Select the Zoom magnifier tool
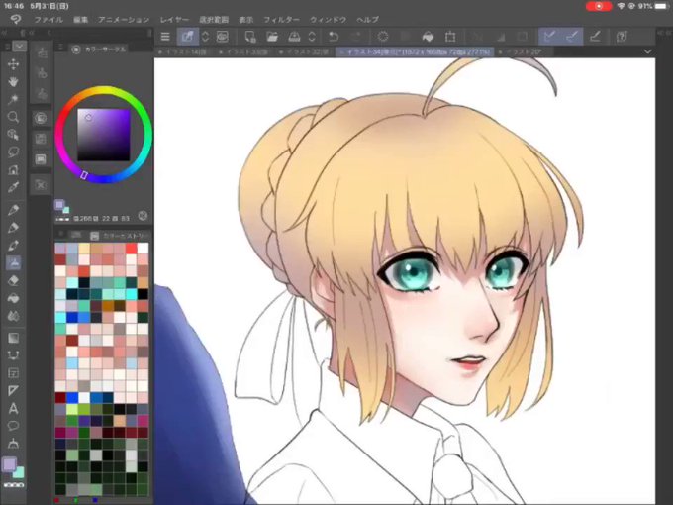 click(13, 117)
